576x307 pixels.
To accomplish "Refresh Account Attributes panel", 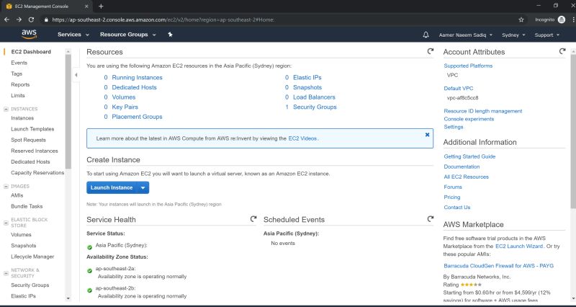I will pyautogui.click(x=562, y=51).
